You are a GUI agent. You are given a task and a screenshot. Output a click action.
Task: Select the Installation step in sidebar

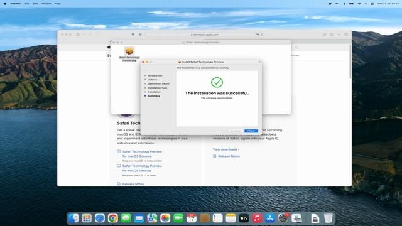(x=154, y=92)
